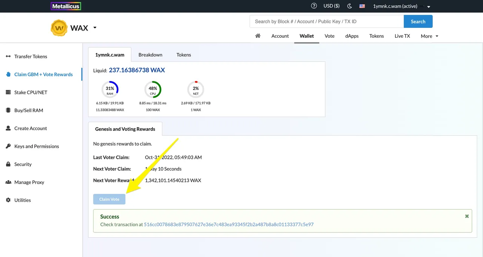Viewport: 483px width, 257px height.
Task: Click the Keys and Permissions key icon
Action: (8, 146)
